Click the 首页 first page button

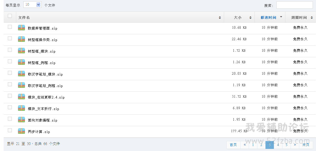coord(233,145)
